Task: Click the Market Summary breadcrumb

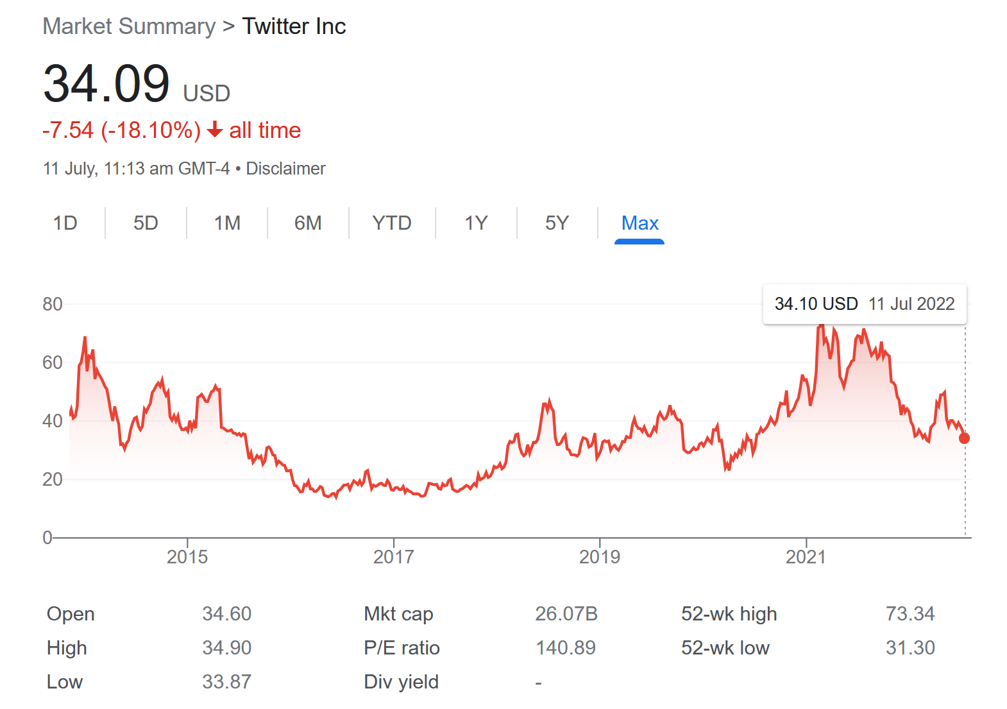Action: 129,26
